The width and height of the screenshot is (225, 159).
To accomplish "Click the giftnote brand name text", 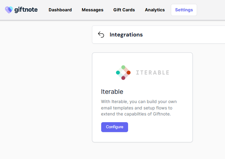I will pyautogui.click(x=26, y=10).
